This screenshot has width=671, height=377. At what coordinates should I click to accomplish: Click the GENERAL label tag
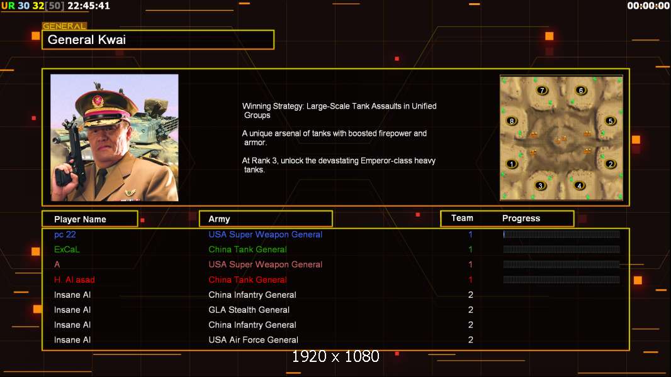64,26
